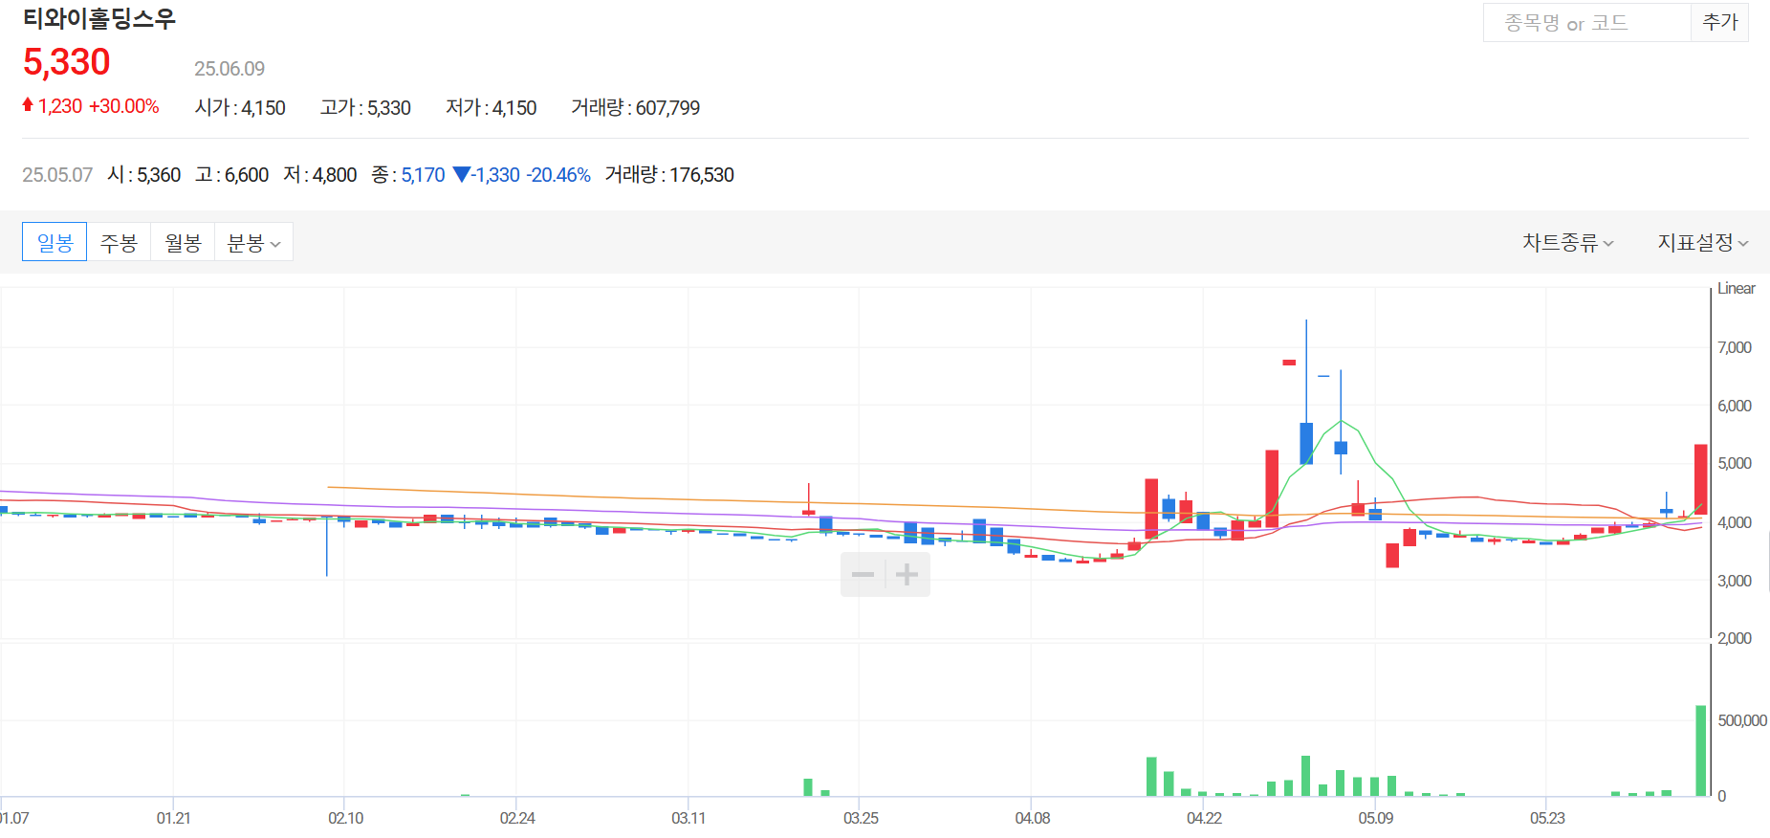
Task: Click the 03.25 date axis label
Action: 861,818
